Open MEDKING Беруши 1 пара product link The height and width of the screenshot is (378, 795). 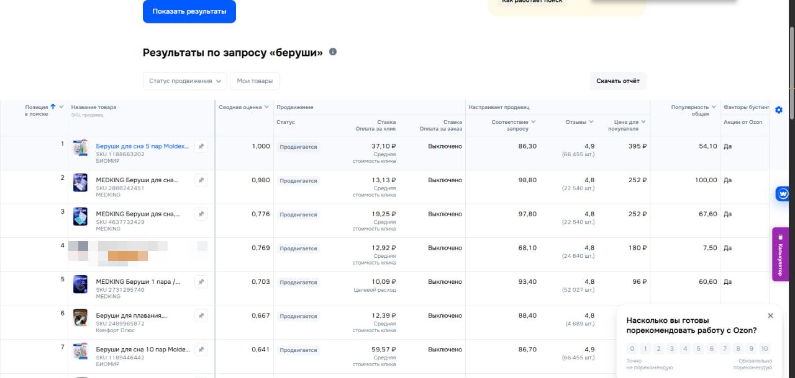tap(138, 282)
